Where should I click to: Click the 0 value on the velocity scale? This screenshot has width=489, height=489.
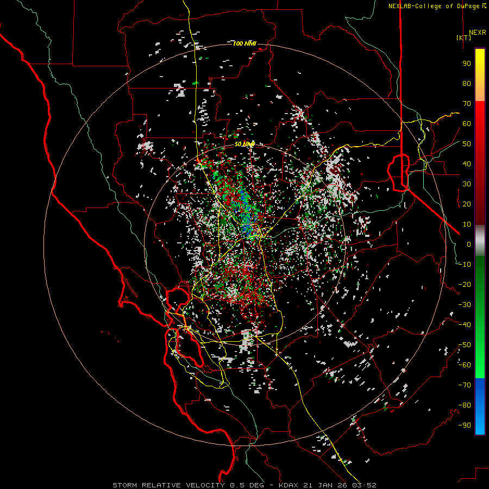point(469,244)
